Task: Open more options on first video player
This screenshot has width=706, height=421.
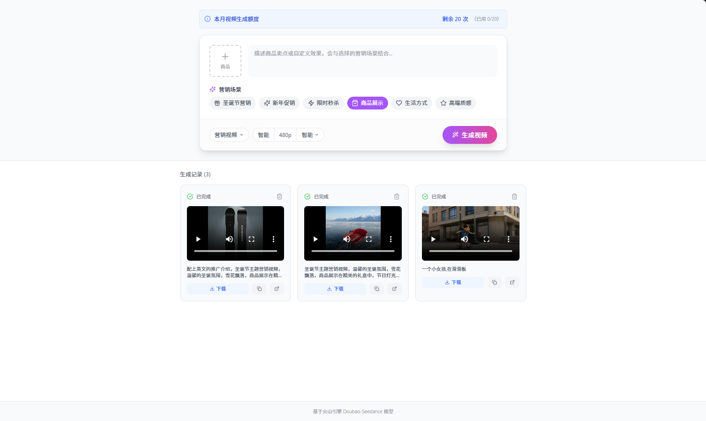Action: tap(274, 239)
